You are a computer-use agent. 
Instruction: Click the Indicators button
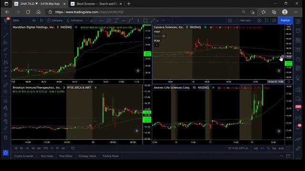pyautogui.click(x=74, y=20)
